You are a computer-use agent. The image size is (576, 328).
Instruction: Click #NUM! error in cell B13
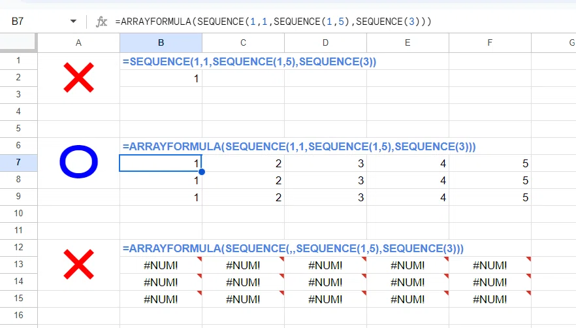pos(161,265)
